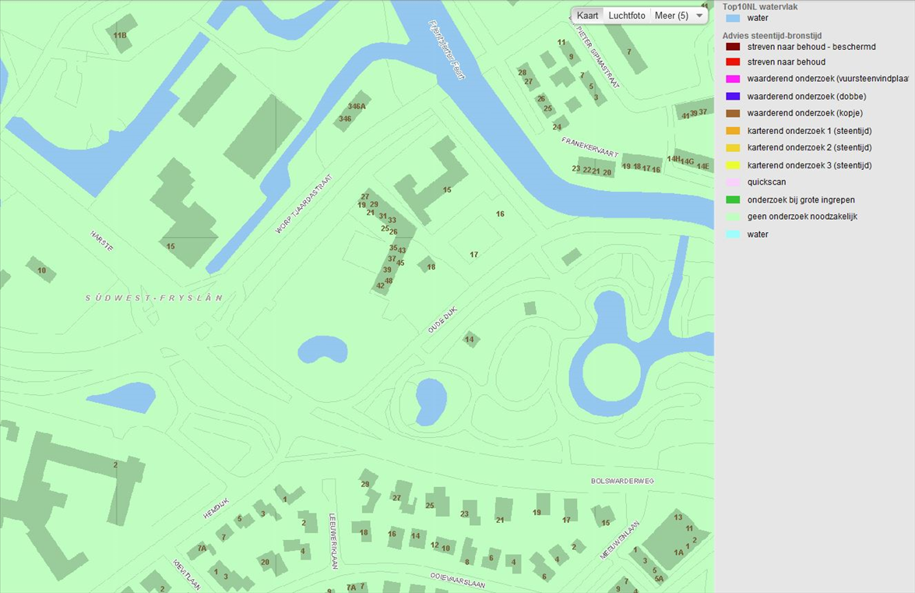Click the 'quickscan' legend label
Viewport: 915px width, 593px height.
tap(766, 182)
